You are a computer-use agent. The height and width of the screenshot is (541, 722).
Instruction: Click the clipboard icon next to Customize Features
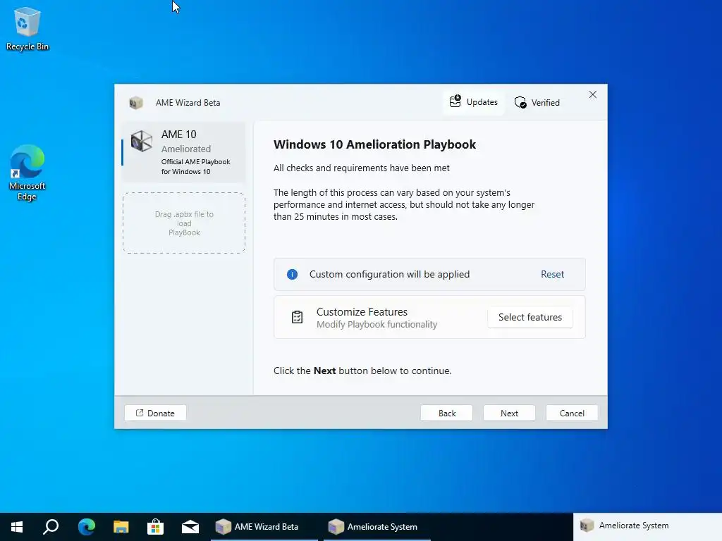(297, 317)
